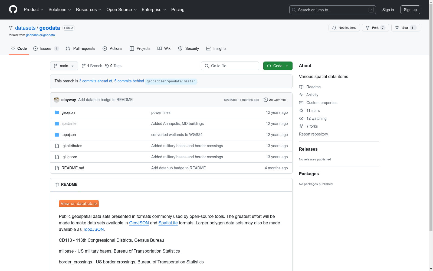The width and height of the screenshot is (433, 271).
Task: Star the geodata repository
Action: (406, 28)
